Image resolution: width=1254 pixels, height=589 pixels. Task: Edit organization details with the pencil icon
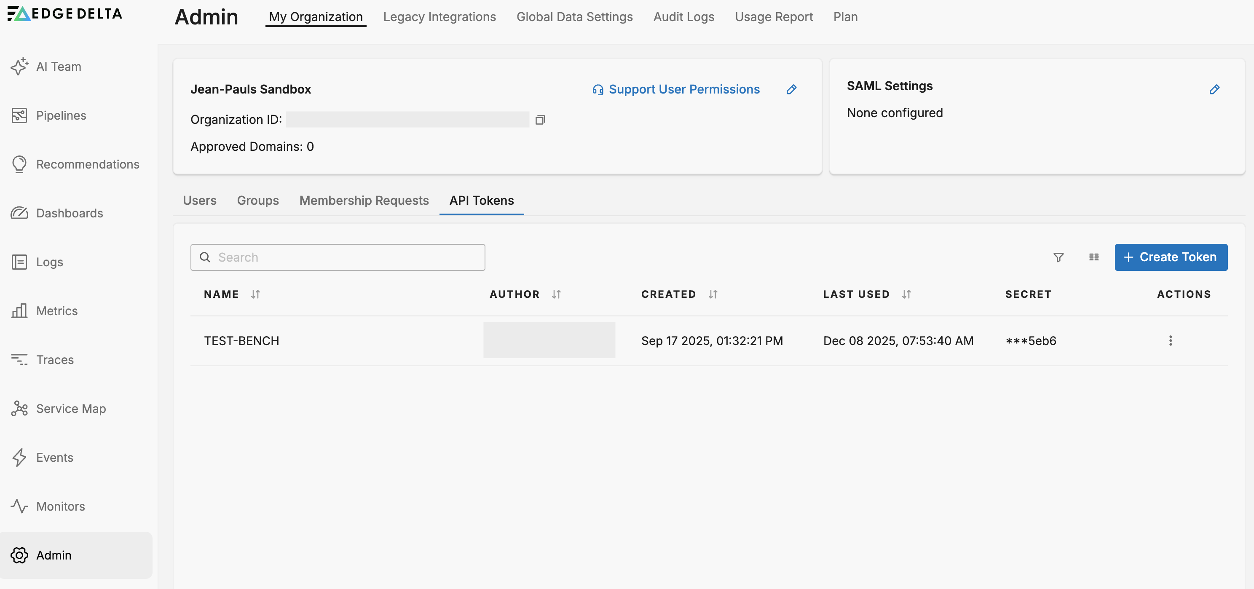[x=791, y=89]
